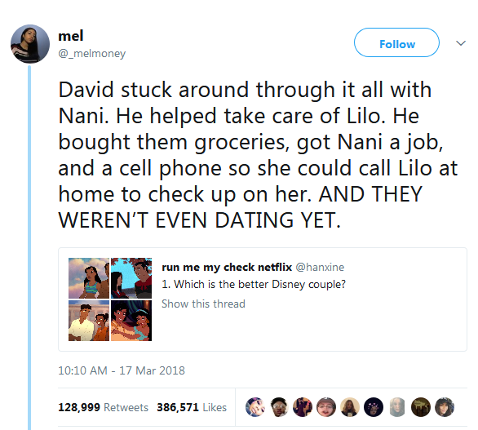478x430 pixels.
Task: Click the first liker avatar
Action: (255, 407)
